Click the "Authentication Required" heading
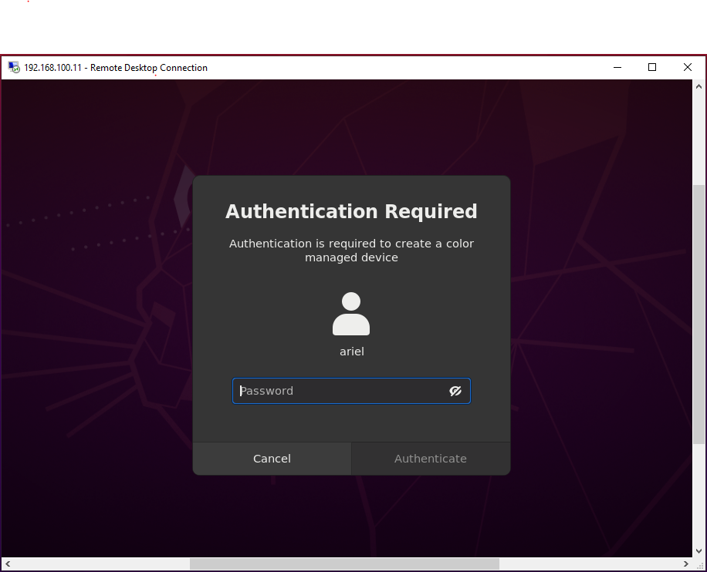The height and width of the screenshot is (572, 707). tap(351, 211)
